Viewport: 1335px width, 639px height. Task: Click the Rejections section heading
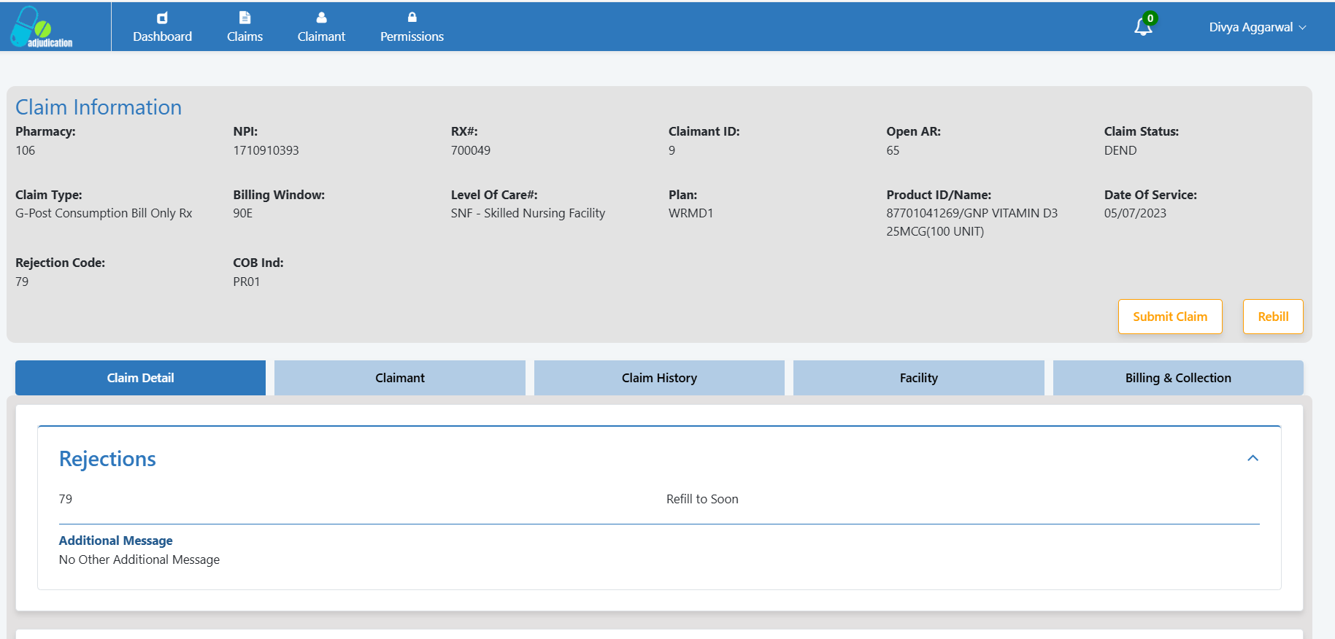coord(107,459)
